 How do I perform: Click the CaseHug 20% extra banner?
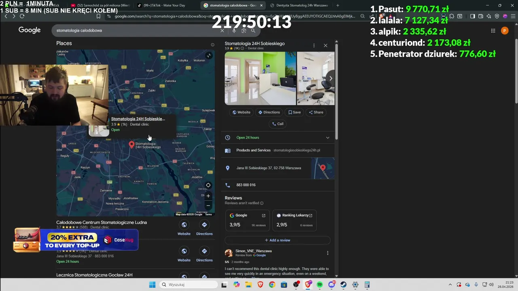pos(76,240)
